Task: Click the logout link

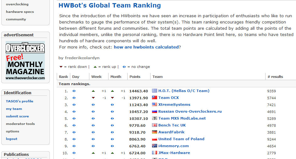Action: tap(12, 139)
